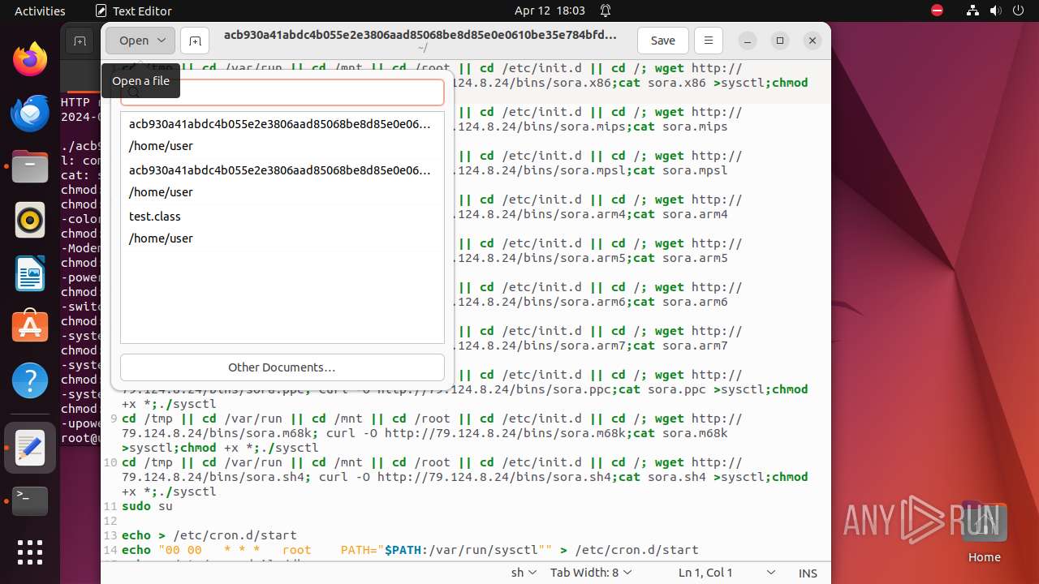Select second acb930a41abdc4b055 recent file entry

[282, 181]
